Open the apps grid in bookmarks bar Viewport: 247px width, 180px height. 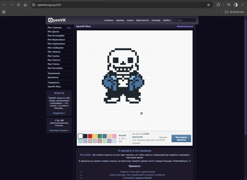(4, 12)
